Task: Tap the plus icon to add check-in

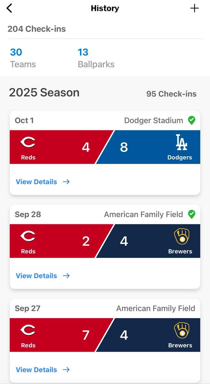Action: [x=194, y=8]
